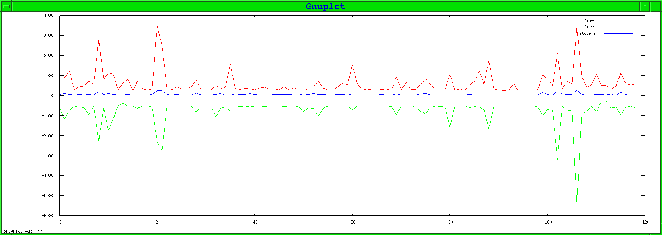Toggle the "mins" legend label
662x235 pixels.
click(x=590, y=27)
